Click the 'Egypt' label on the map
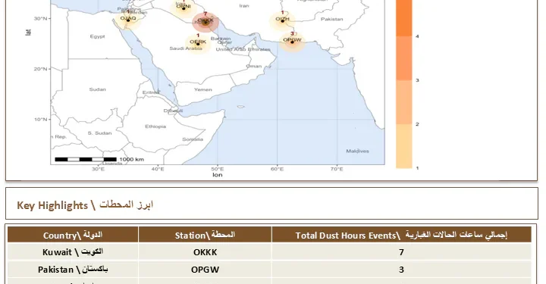Image resolution: width=546 pixels, height=284 pixels. (x=97, y=36)
